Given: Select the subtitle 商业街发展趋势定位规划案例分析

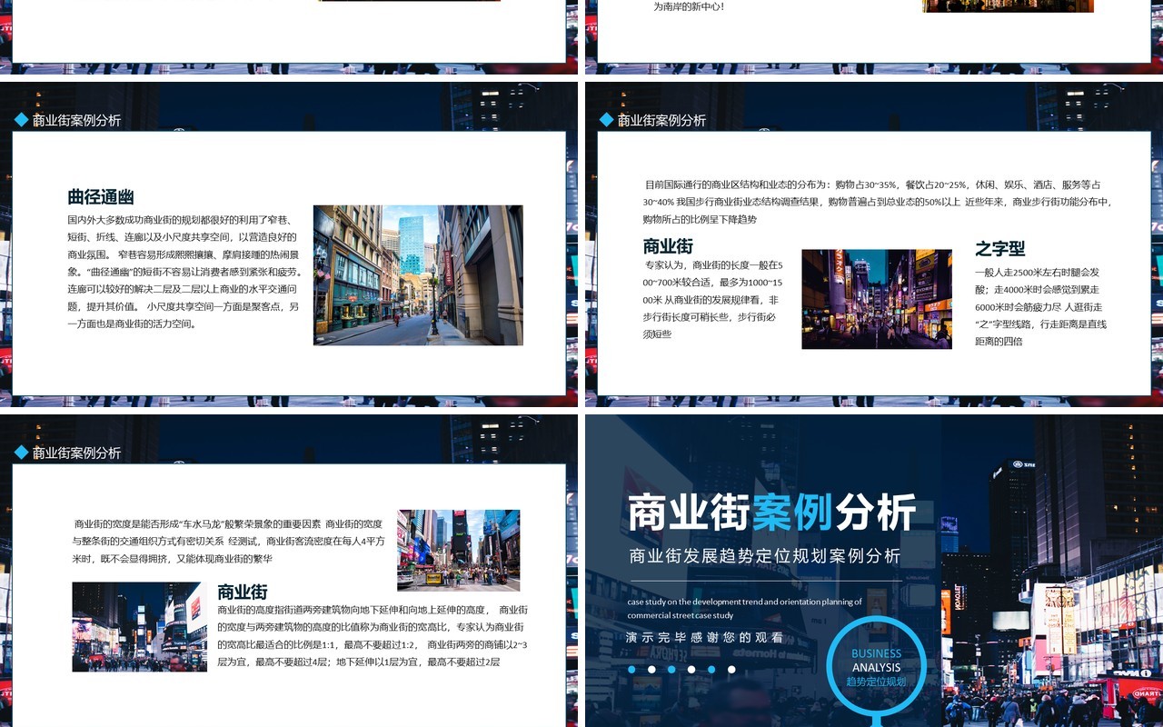Looking at the screenshot, I should click(x=765, y=555).
